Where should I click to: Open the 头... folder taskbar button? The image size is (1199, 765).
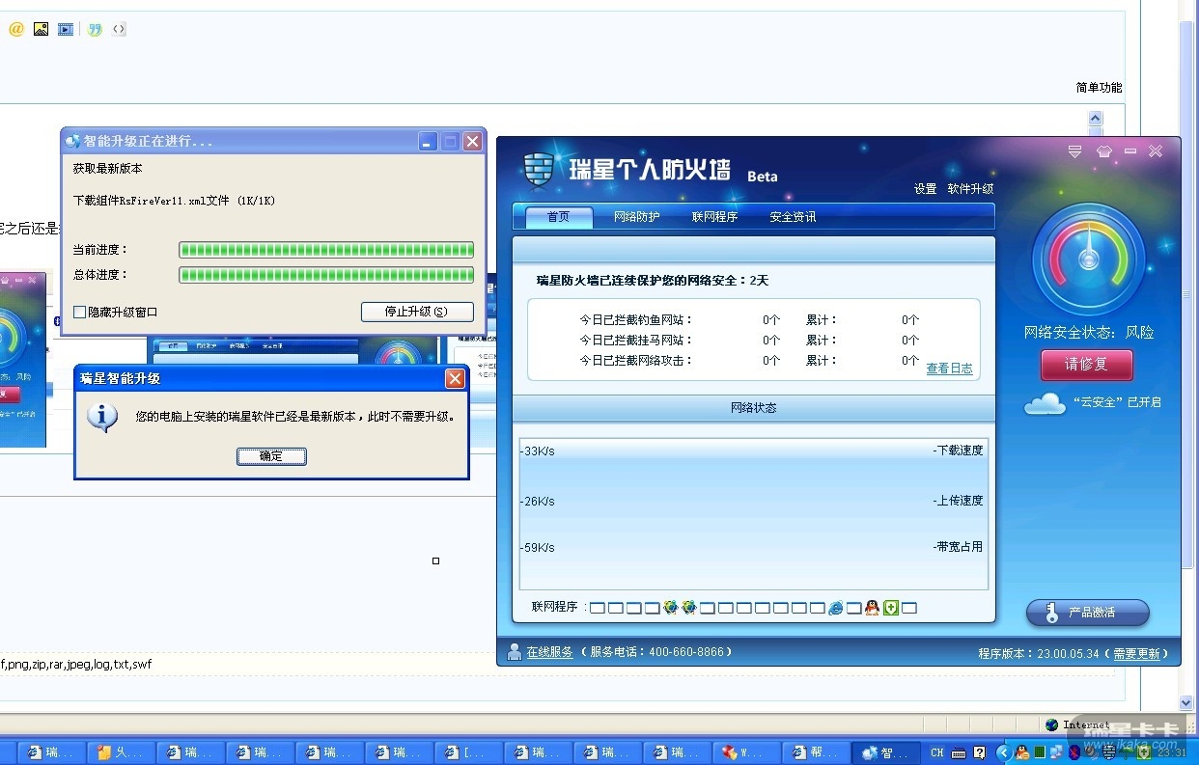122,752
